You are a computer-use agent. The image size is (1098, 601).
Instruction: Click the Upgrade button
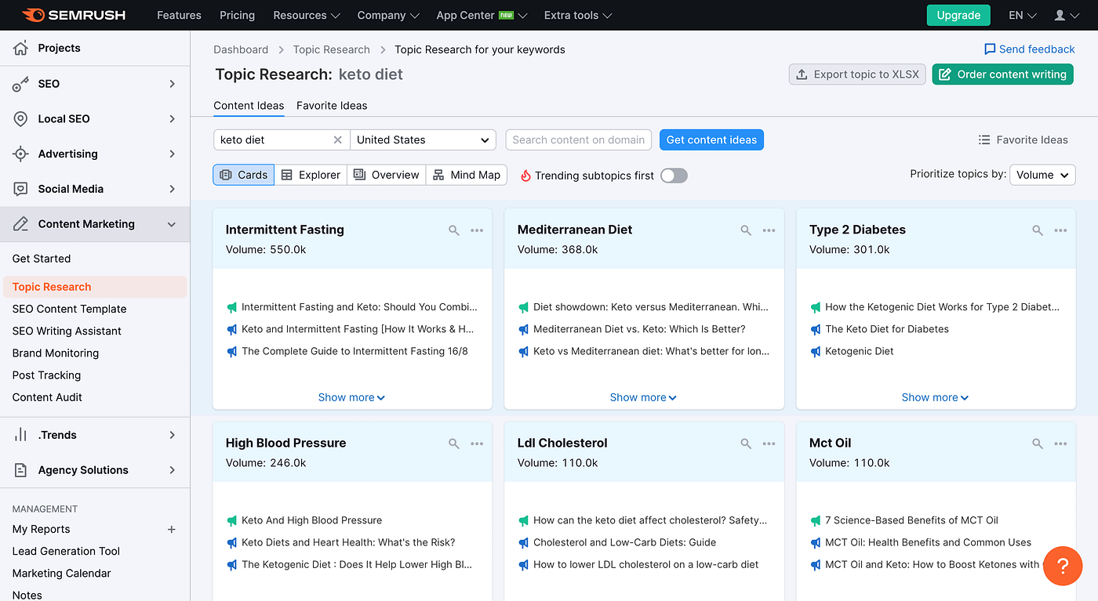pos(958,15)
